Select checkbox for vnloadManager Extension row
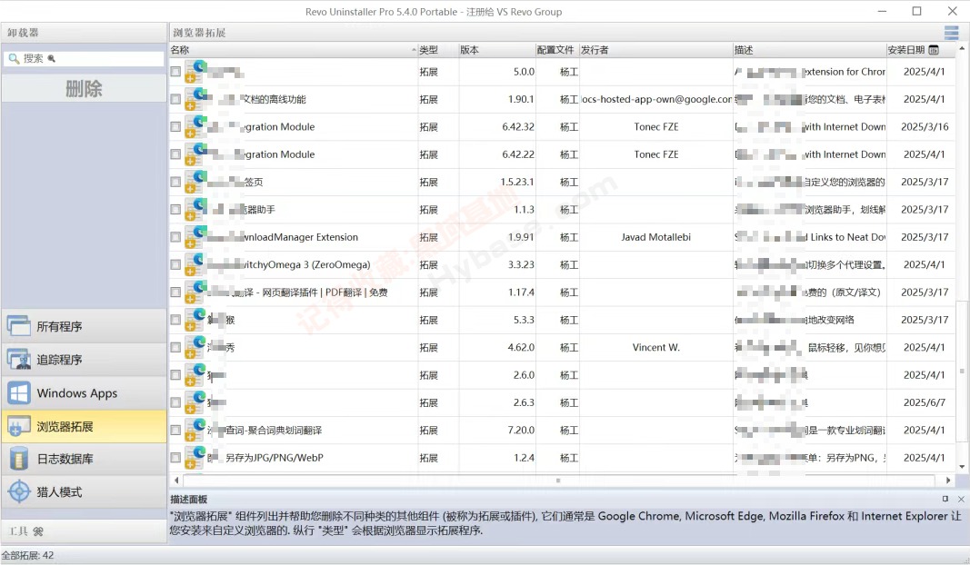The height and width of the screenshot is (565, 970). click(175, 237)
